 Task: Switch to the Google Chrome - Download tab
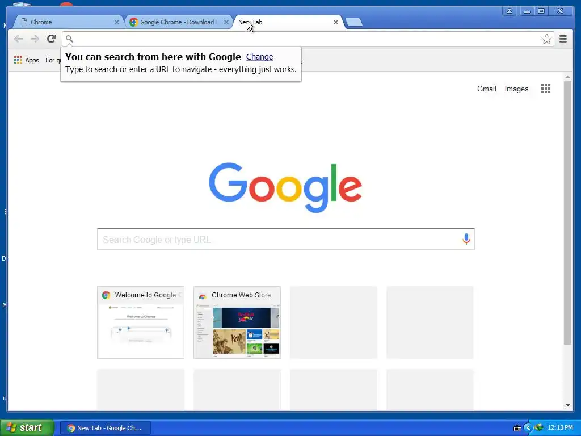point(178,22)
